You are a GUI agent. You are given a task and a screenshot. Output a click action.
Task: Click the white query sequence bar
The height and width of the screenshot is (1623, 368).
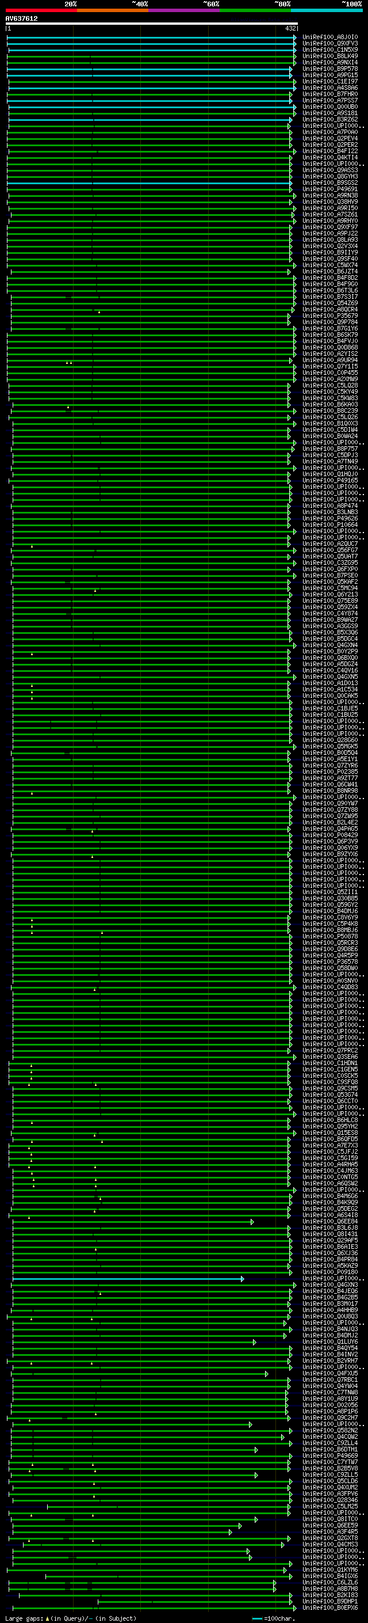(152, 23)
